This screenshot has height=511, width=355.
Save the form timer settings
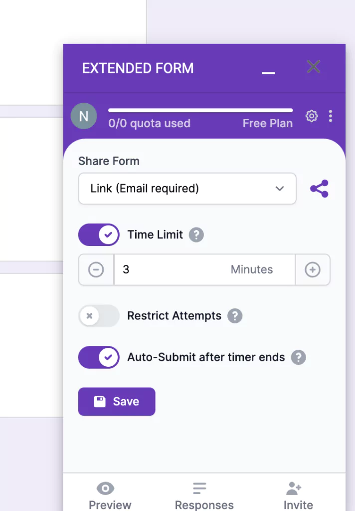click(x=116, y=402)
